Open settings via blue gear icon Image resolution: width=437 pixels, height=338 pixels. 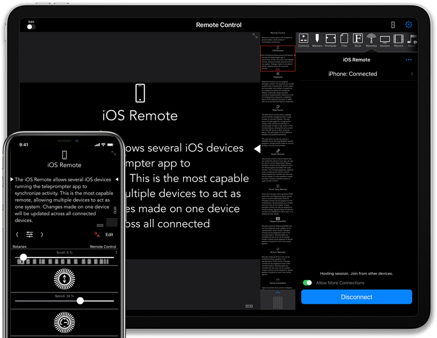408,25
